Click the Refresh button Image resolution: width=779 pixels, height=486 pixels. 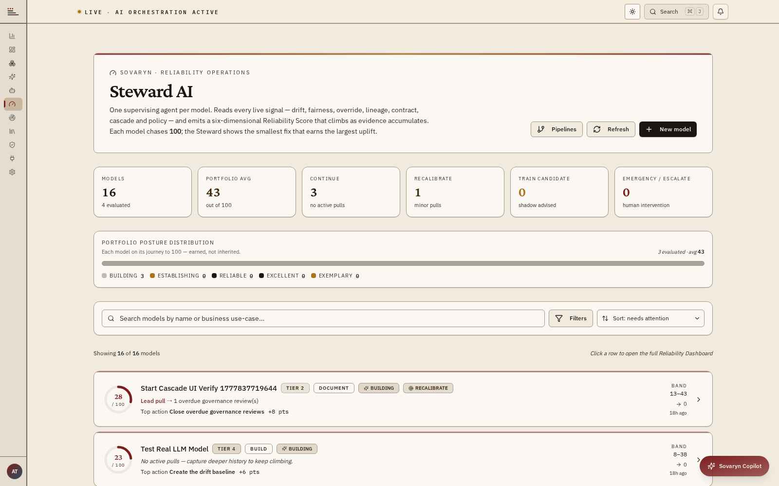click(x=611, y=129)
